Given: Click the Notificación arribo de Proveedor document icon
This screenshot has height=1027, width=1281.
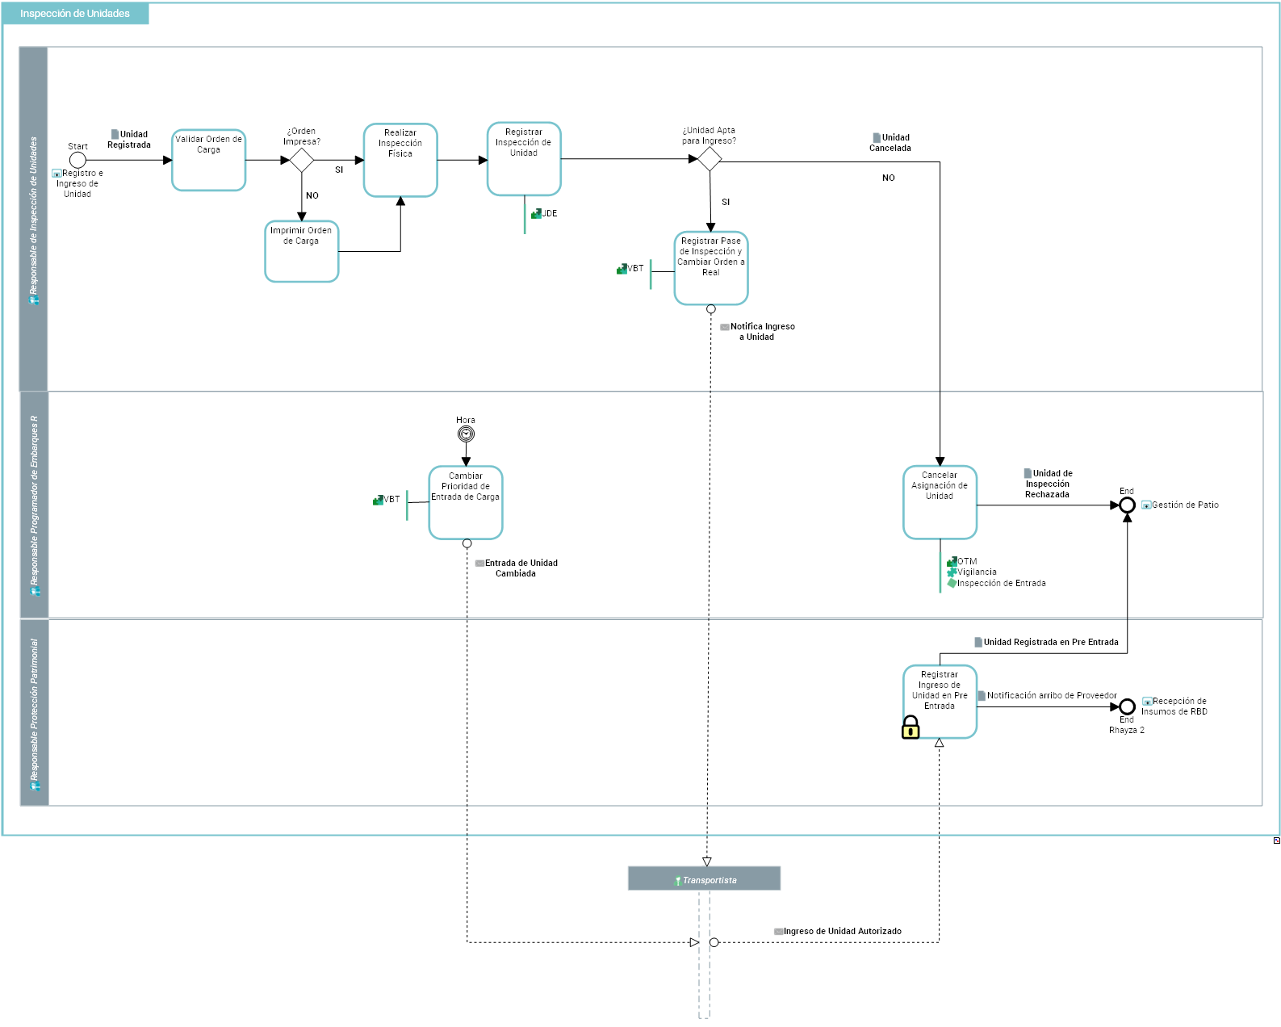Looking at the screenshot, I should point(982,695).
